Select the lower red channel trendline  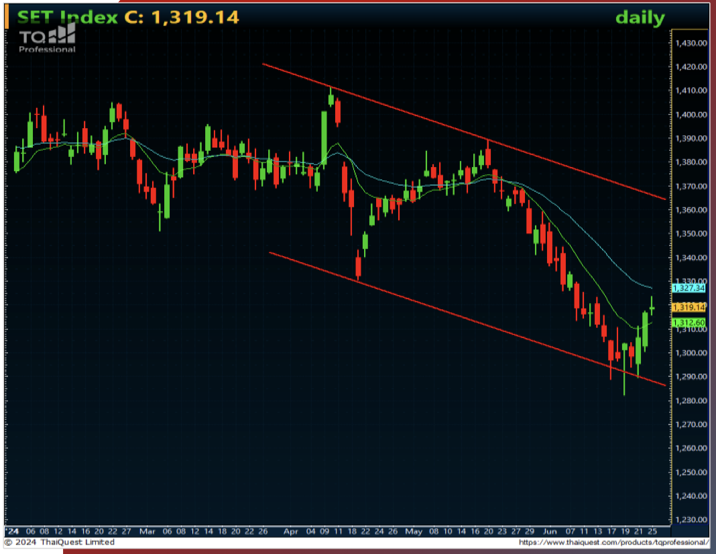pyautogui.click(x=467, y=319)
